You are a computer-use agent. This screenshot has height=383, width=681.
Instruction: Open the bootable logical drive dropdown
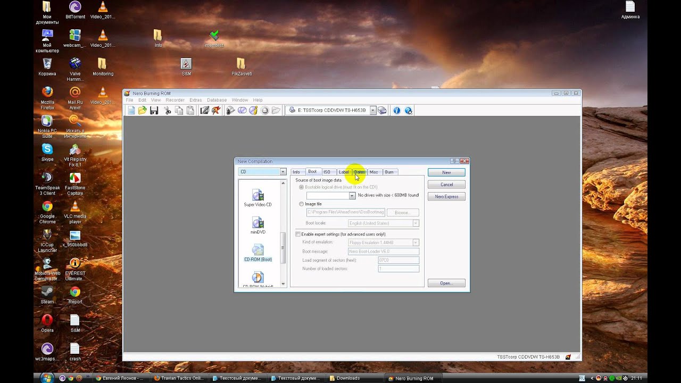click(x=352, y=196)
